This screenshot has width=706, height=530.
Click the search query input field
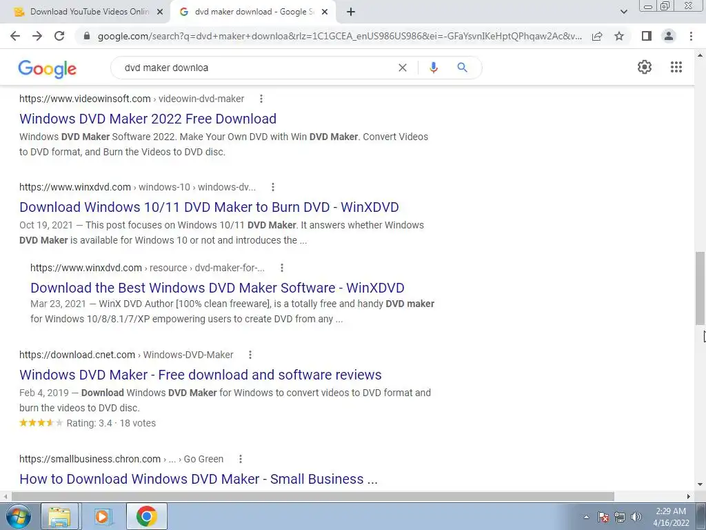(x=256, y=68)
